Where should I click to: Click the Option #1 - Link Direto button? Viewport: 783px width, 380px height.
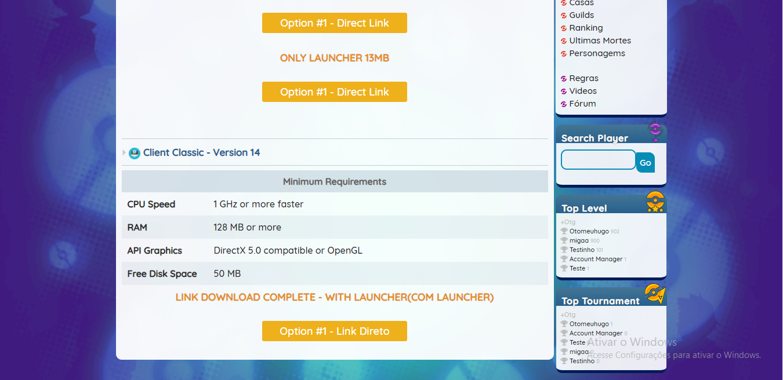[x=334, y=331]
